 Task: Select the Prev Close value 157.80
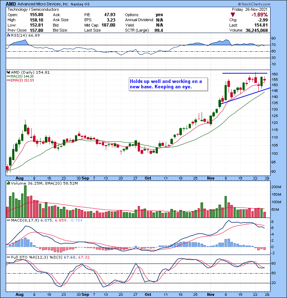(x=37, y=30)
